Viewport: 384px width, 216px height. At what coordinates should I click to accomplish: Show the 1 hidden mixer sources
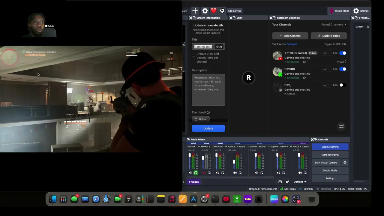pos(193,182)
